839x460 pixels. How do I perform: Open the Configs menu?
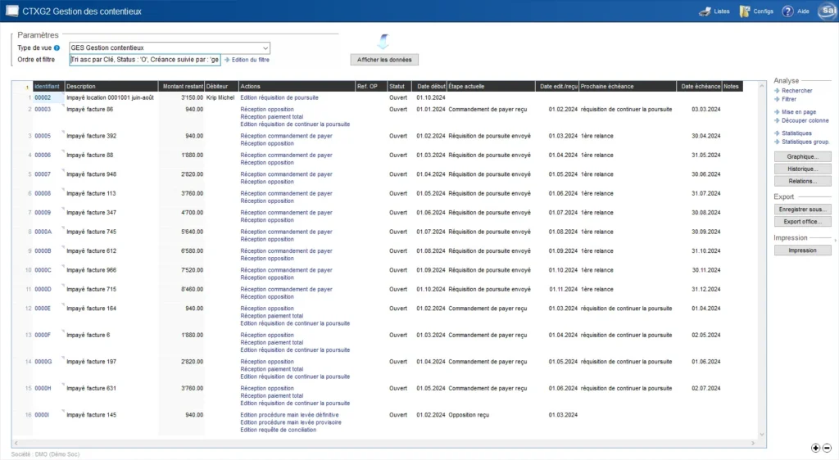point(763,11)
